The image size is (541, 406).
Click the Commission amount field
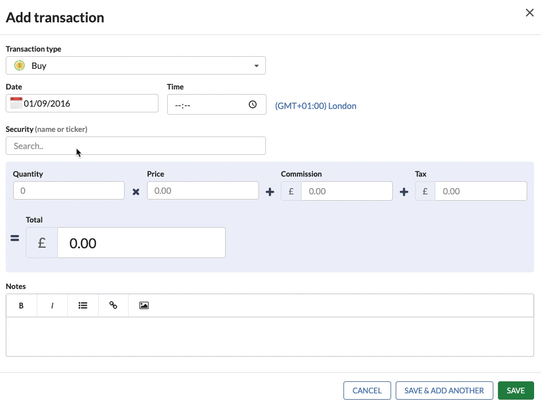tap(347, 192)
